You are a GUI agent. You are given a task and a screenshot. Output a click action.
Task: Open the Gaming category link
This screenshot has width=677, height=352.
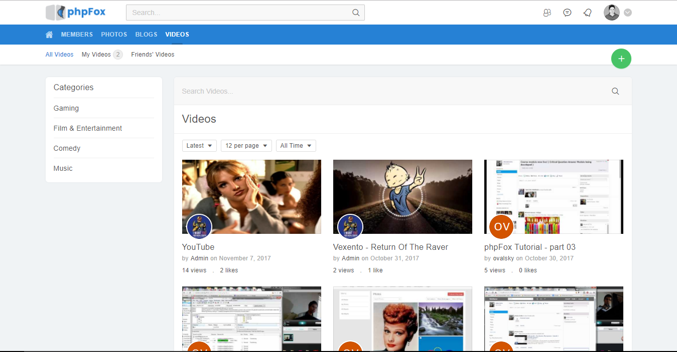pyautogui.click(x=66, y=108)
